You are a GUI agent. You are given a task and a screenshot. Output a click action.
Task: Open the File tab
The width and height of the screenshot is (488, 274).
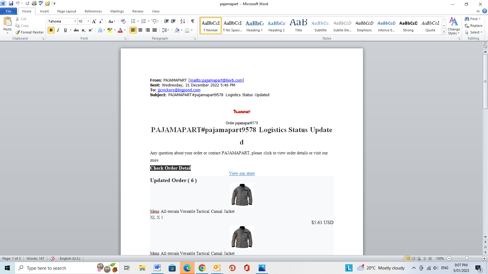9,11
